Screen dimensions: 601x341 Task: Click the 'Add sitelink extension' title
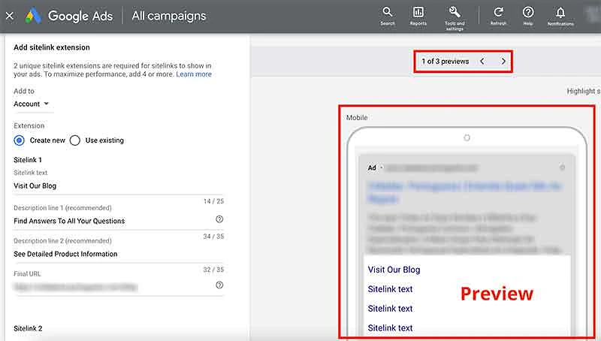pos(52,47)
